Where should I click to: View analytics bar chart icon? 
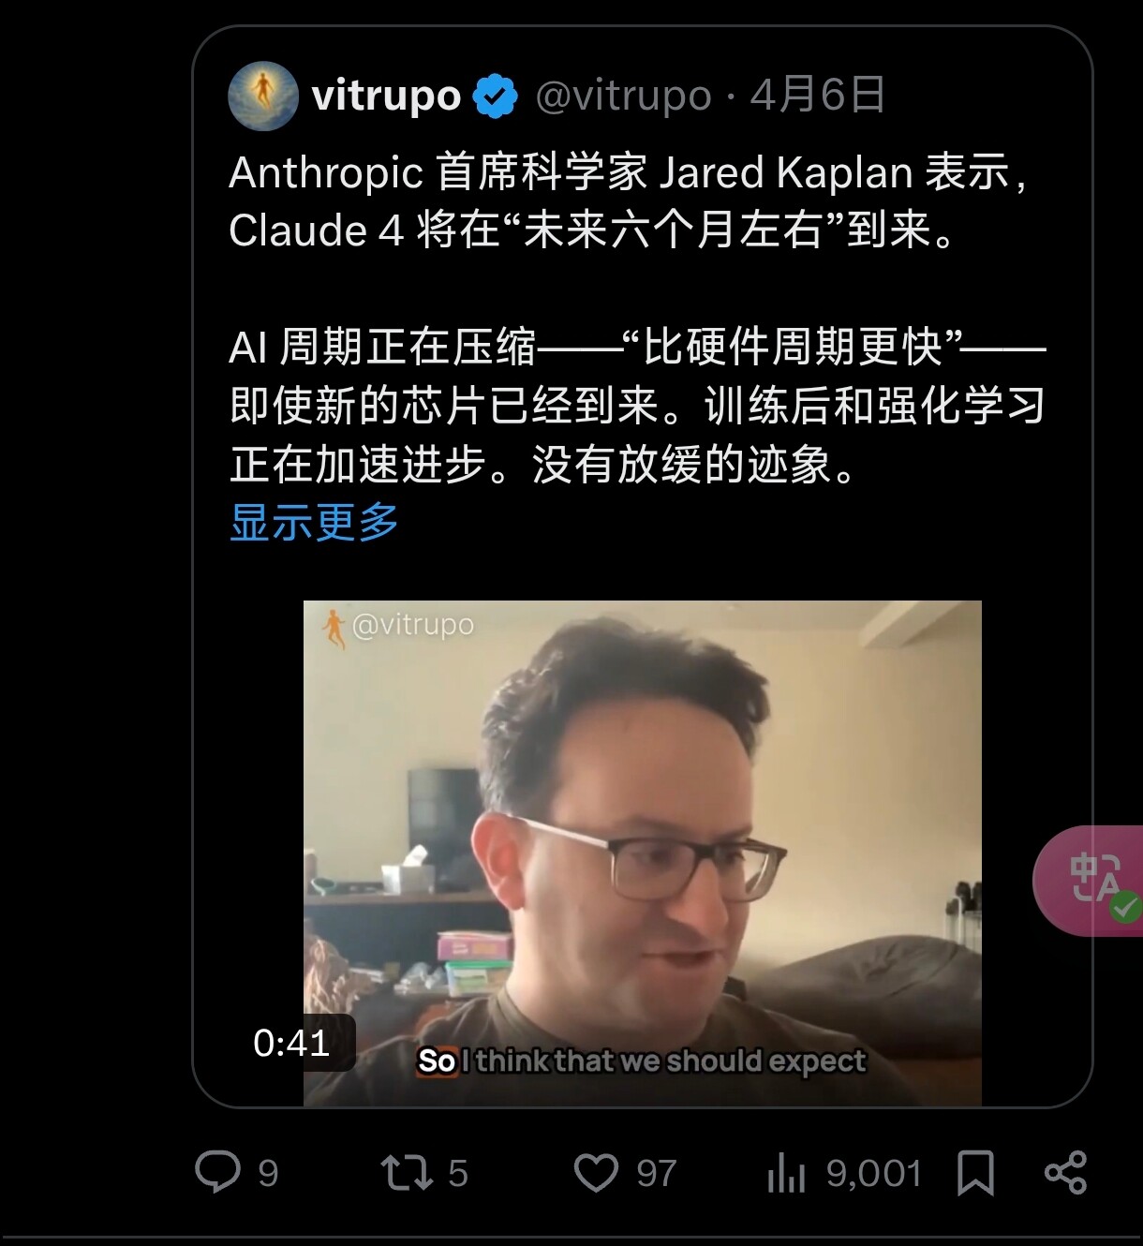786,1173
